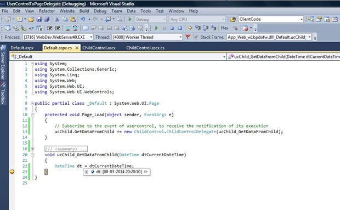Viewport: 340px width, 210px height.
Task: Click the Copy icon in toolbar
Action: pos(65,19)
